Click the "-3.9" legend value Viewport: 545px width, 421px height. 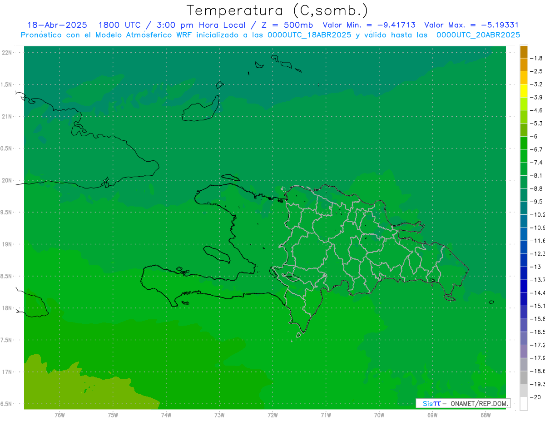click(536, 97)
